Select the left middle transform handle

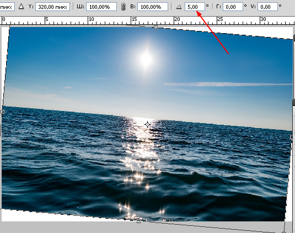3,112
